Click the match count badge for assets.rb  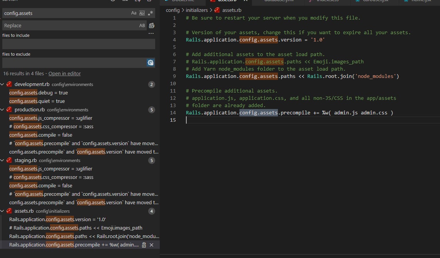point(152,211)
